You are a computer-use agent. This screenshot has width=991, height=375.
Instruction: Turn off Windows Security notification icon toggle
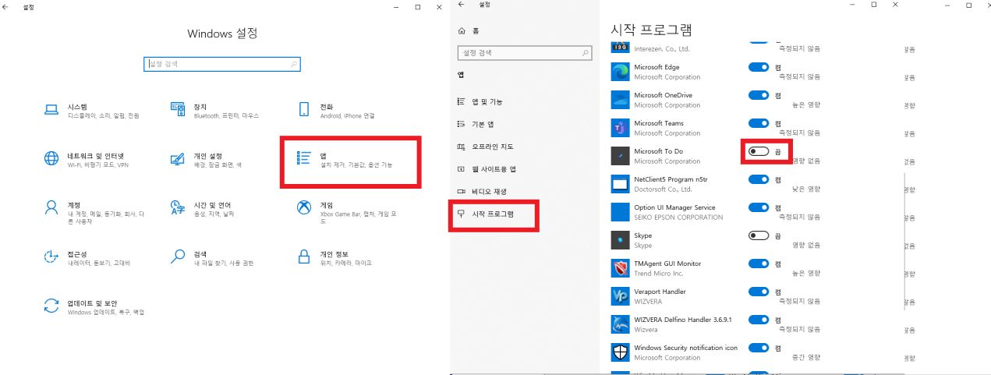click(x=759, y=348)
